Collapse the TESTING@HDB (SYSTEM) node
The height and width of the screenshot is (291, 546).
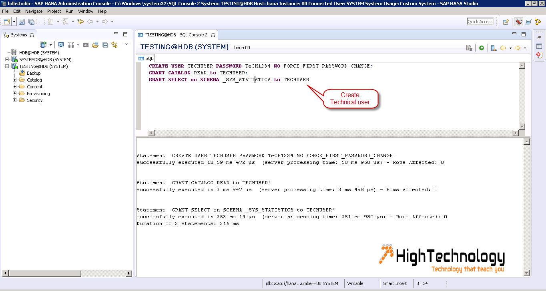pos(7,66)
